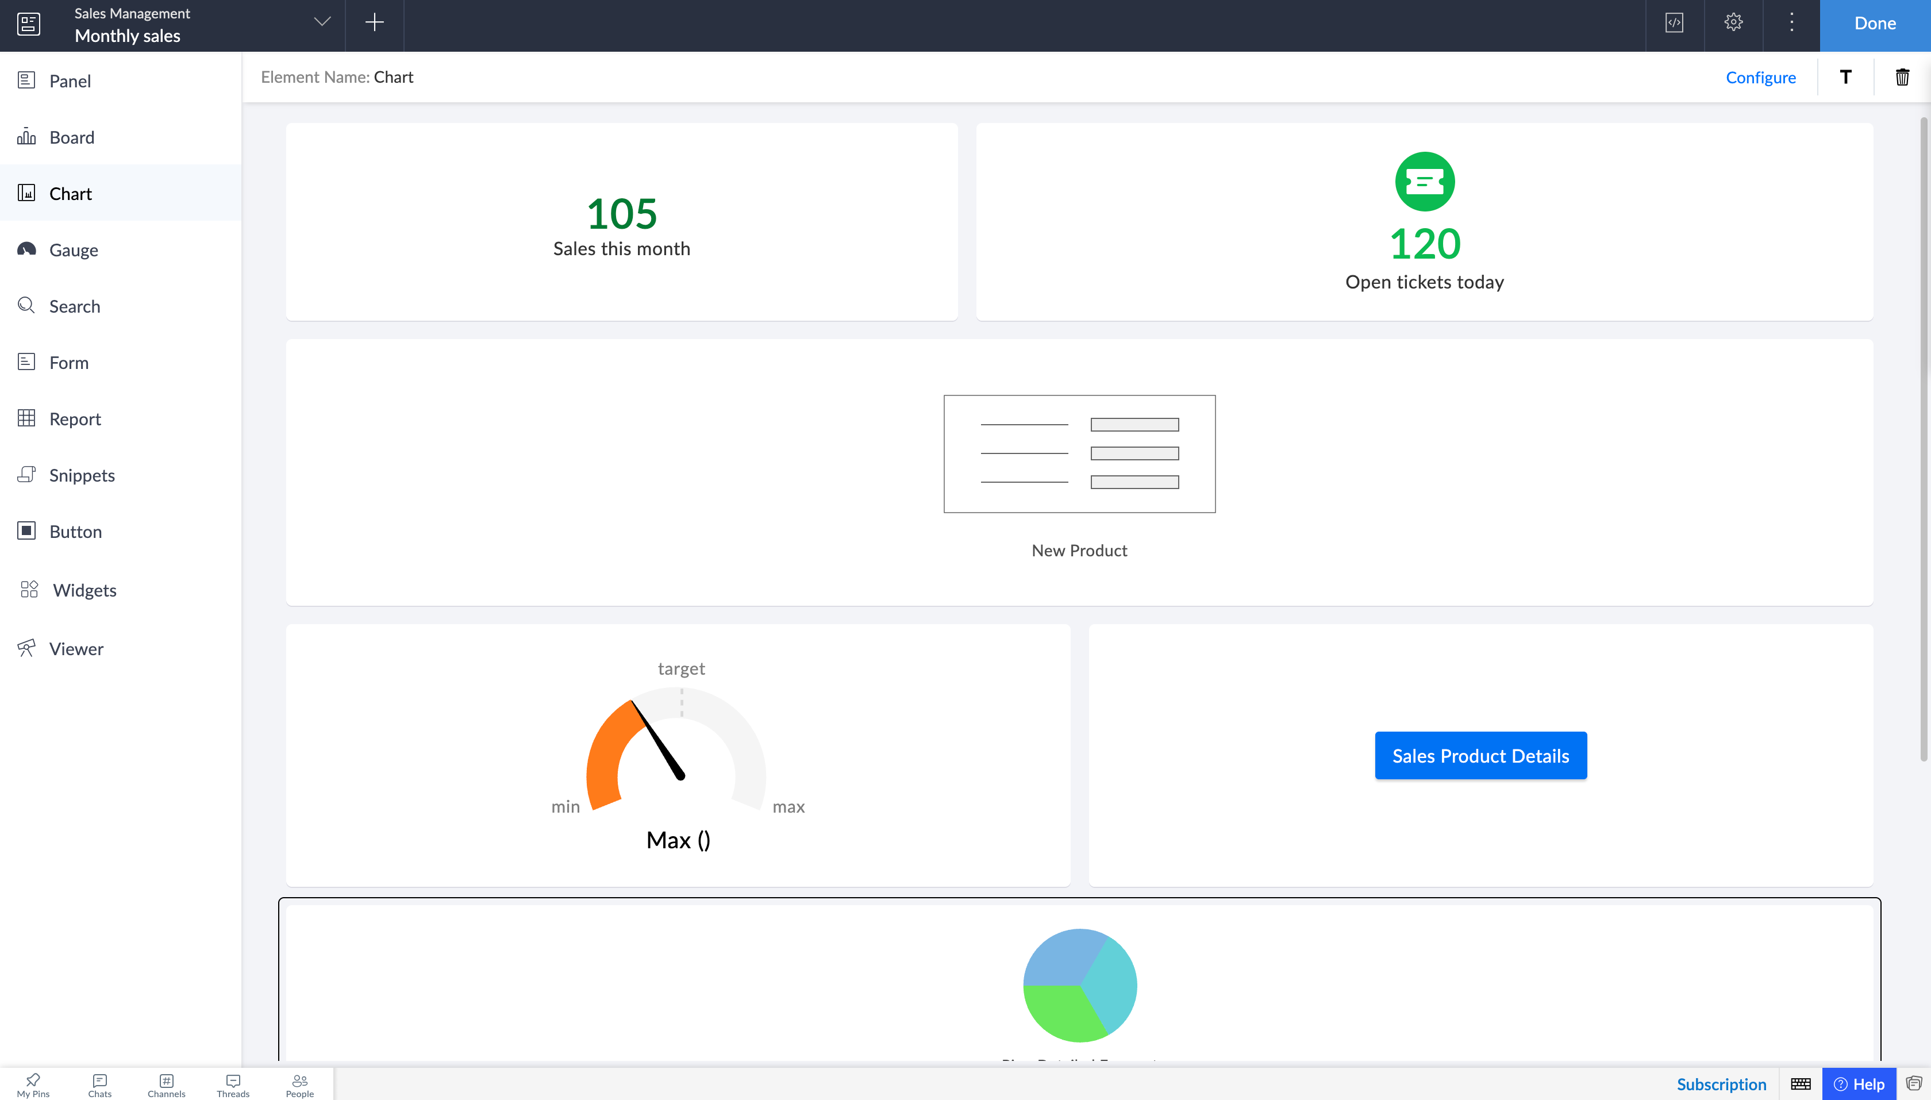Screen dimensions: 1931x1100
Task: Open the three-dot more options menu
Action: [x=1791, y=22]
